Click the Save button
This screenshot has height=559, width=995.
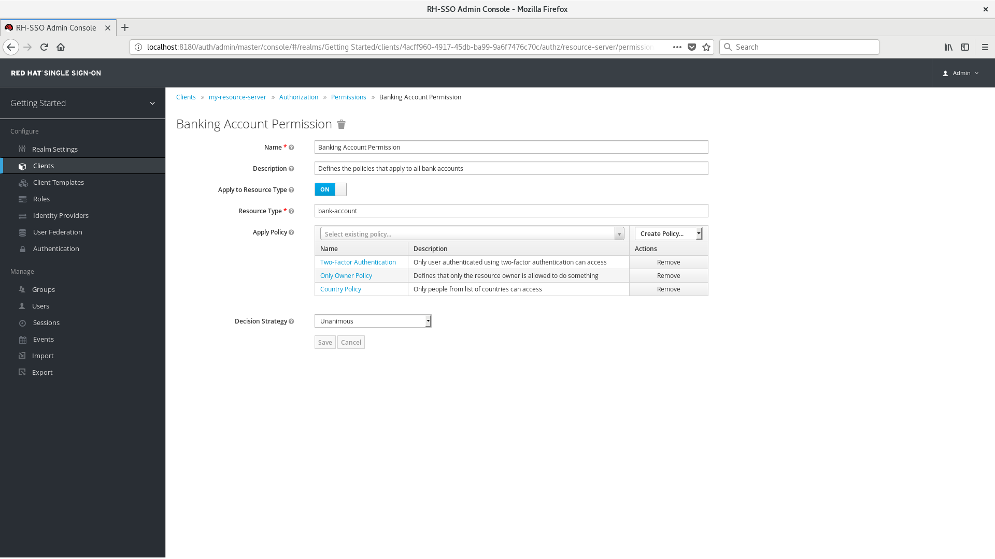pos(324,342)
